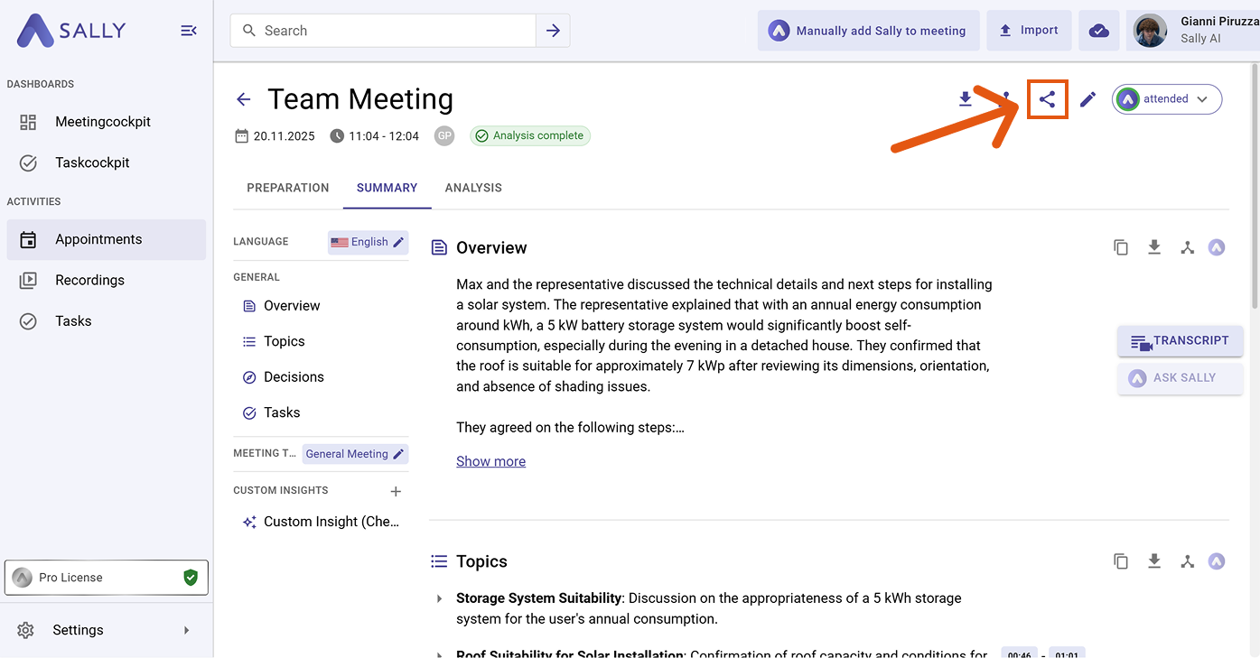The width and height of the screenshot is (1260, 658).
Task: Click the pencil icon to edit the meeting
Action: point(1087,99)
